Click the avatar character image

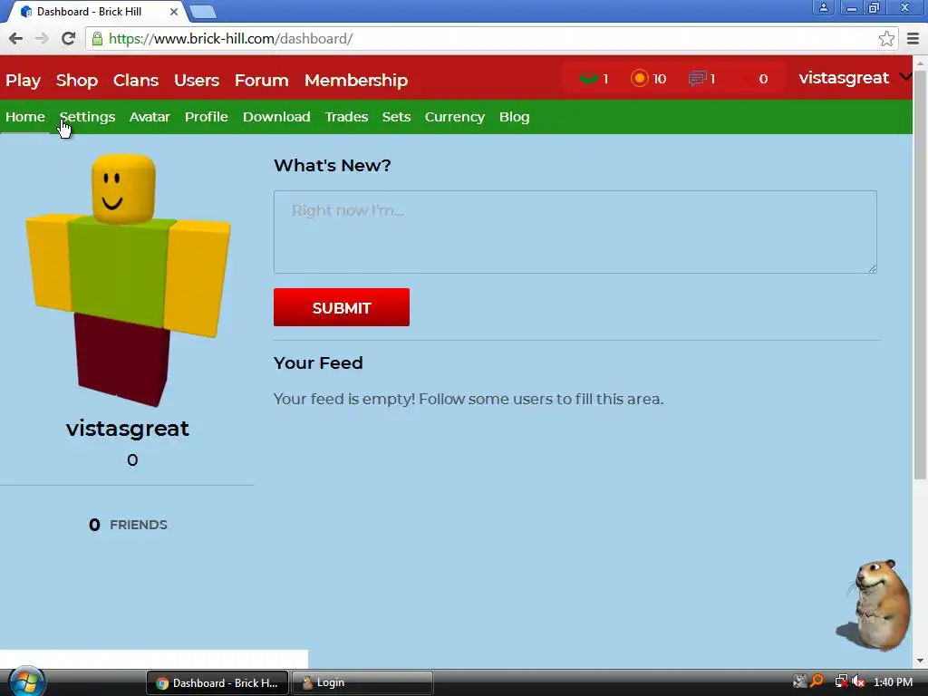127,280
